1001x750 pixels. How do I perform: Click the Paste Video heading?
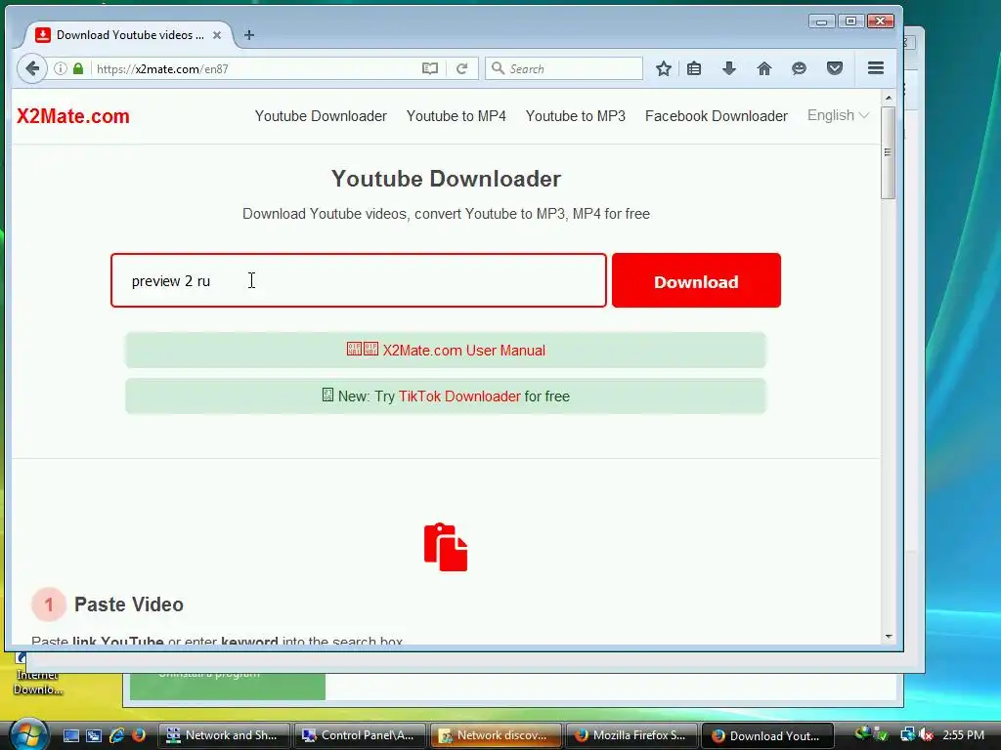[x=129, y=604]
